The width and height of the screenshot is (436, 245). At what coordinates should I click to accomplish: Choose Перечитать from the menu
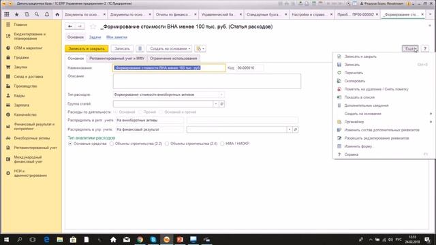click(x=384, y=73)
